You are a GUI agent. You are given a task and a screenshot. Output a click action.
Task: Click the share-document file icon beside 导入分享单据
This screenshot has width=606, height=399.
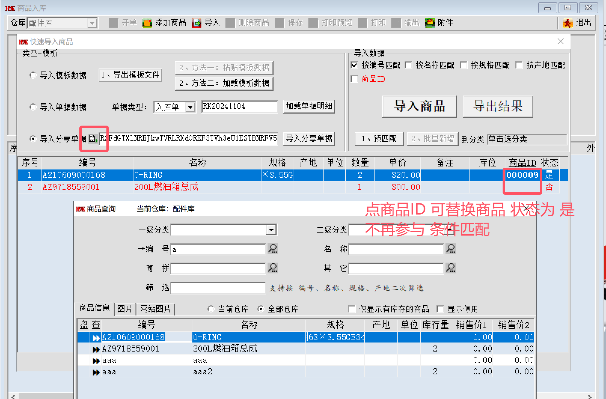[x=93, y=139]
